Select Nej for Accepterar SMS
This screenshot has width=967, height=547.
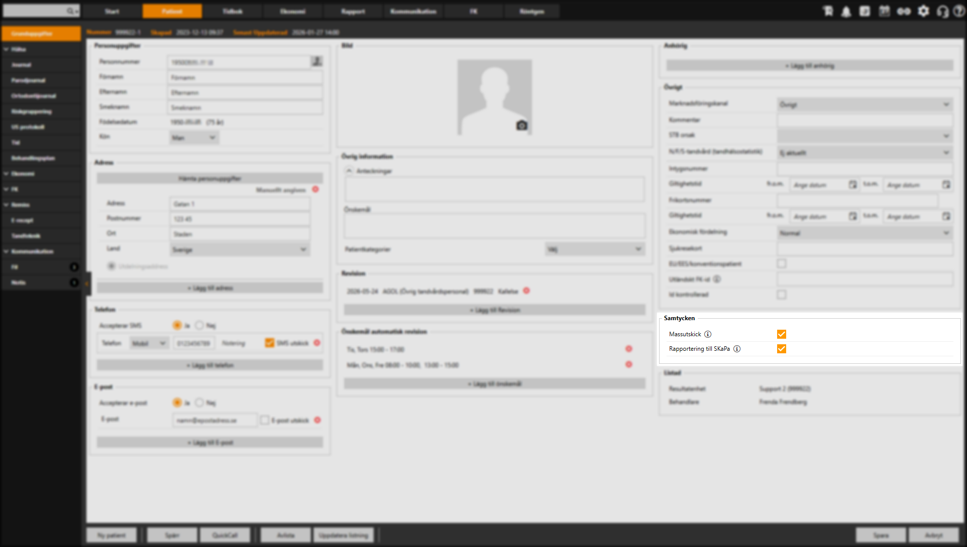199,326
